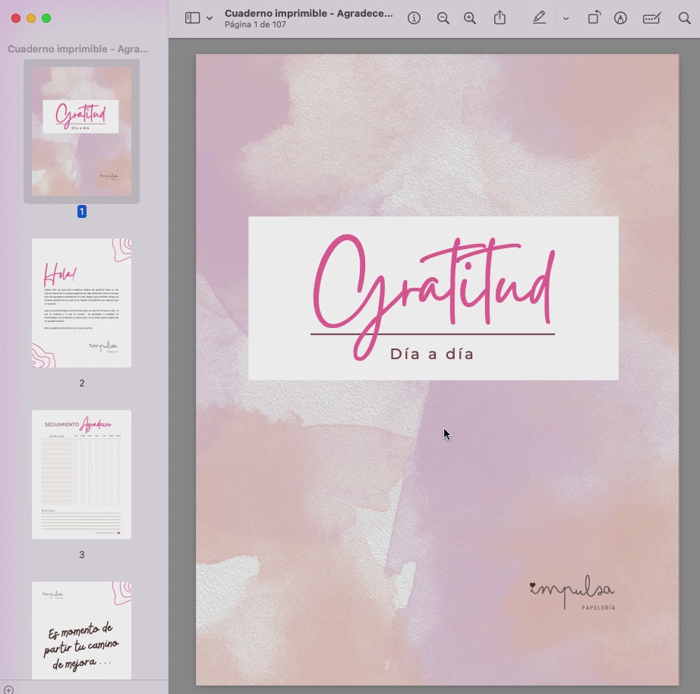
Task: Open the form filling toolbar icon
Action: 651,18
